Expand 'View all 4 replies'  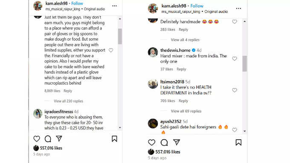[185, 40]
